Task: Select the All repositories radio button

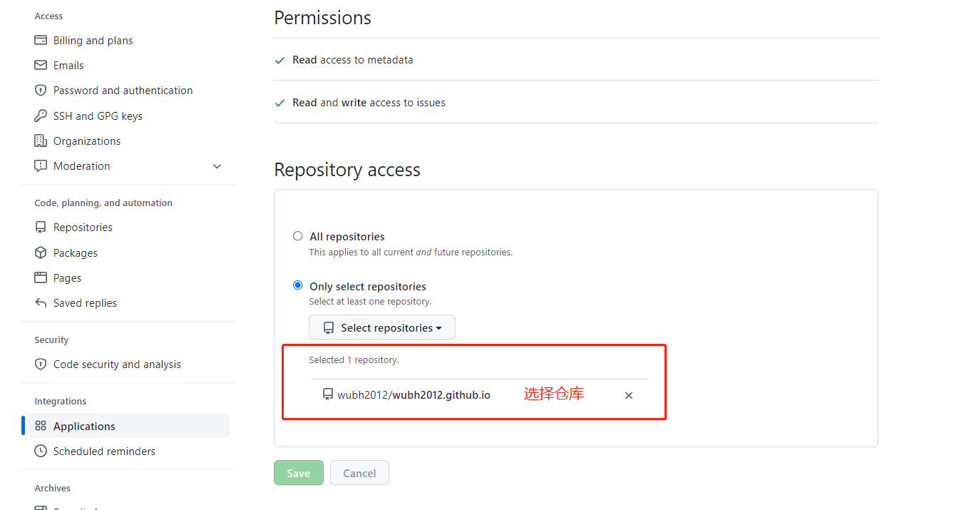Action: click(x=298, y=236)
